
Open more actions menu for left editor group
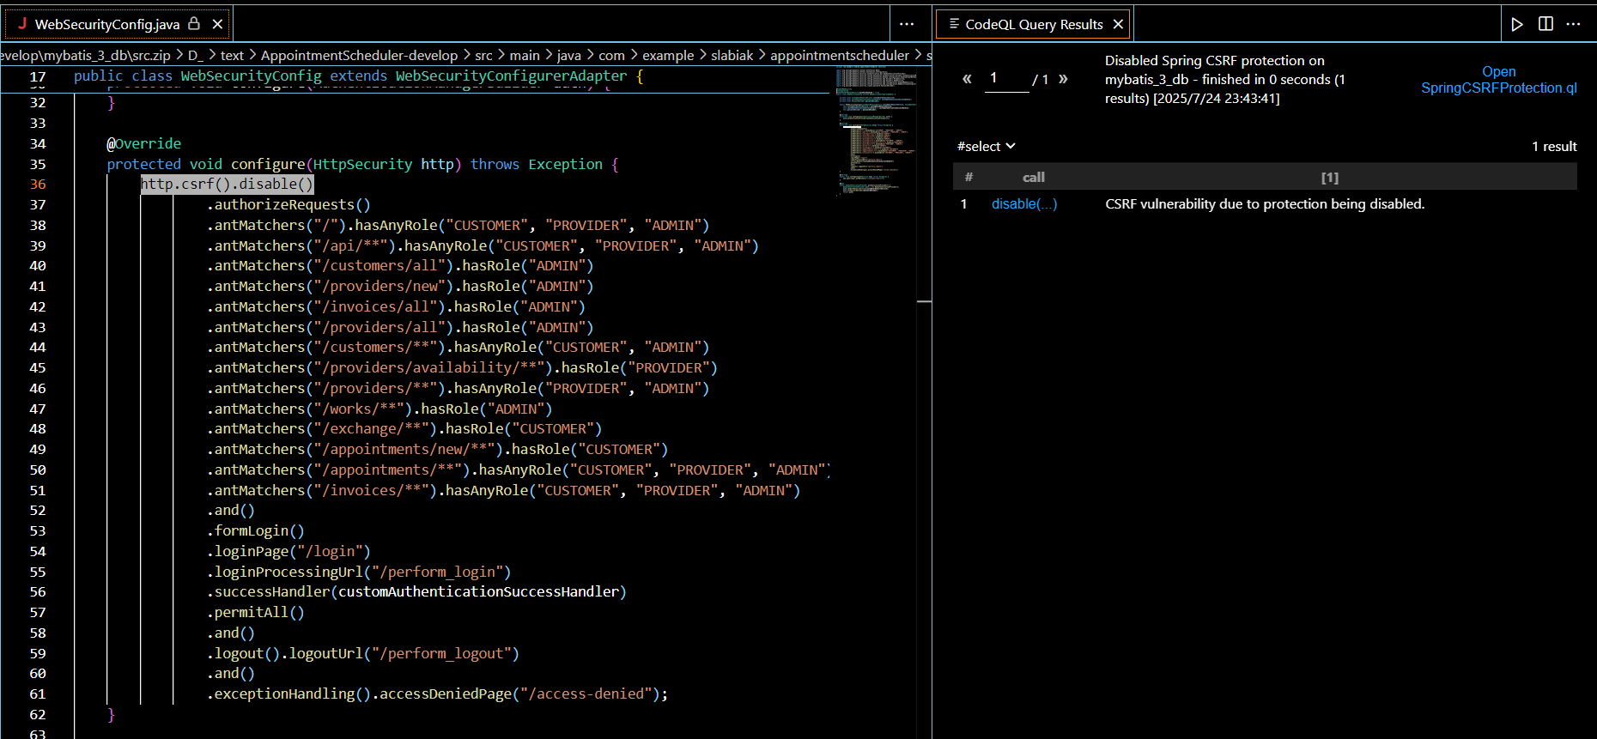tap(906, 24)
